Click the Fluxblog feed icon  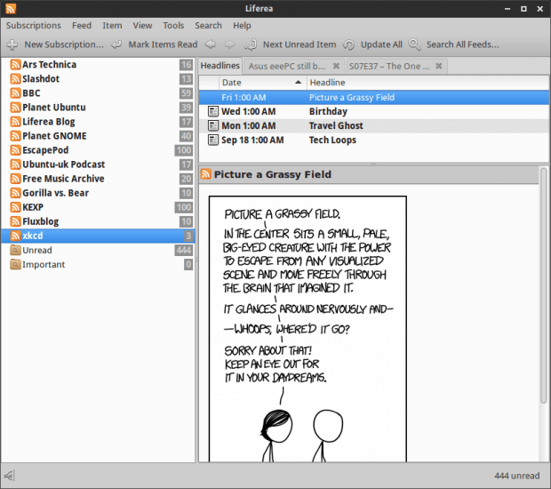(15, 221)
